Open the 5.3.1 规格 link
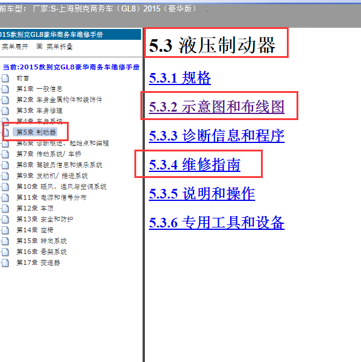The image size is (361, 362). [180, 78]
